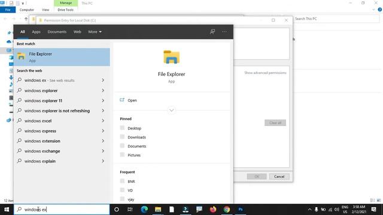Open Task View from the taskbar

click(130, 210)
